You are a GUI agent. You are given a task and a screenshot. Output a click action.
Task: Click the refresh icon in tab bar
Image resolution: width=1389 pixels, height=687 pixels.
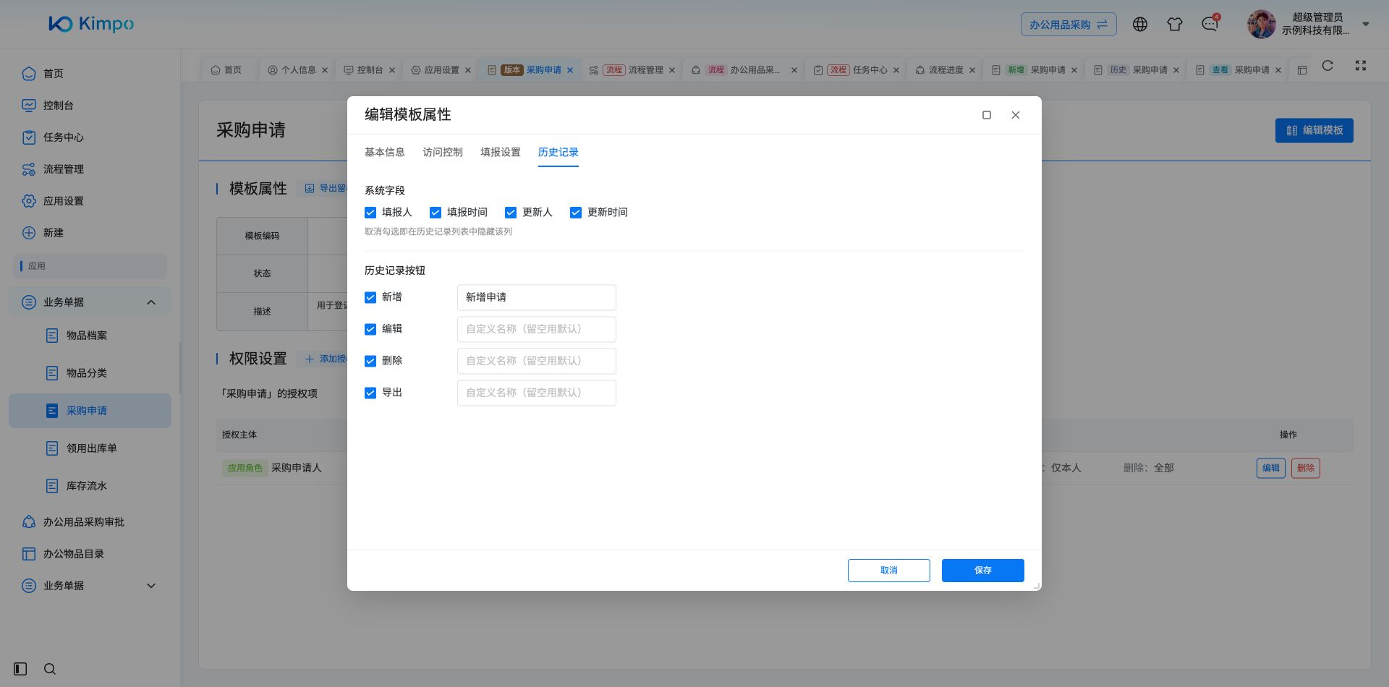(x=1328, y=66)
